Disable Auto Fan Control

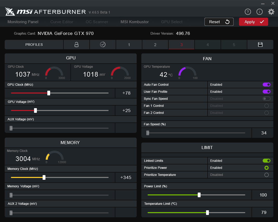266,84
